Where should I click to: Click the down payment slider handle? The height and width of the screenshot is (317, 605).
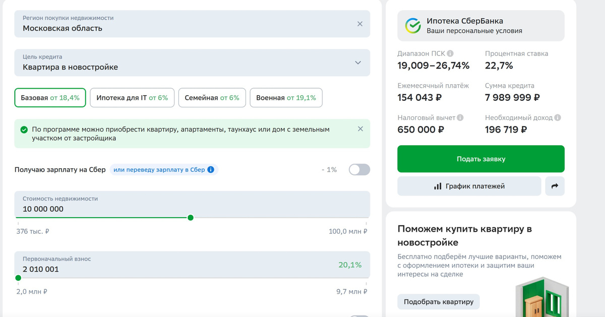coord(18,278)
